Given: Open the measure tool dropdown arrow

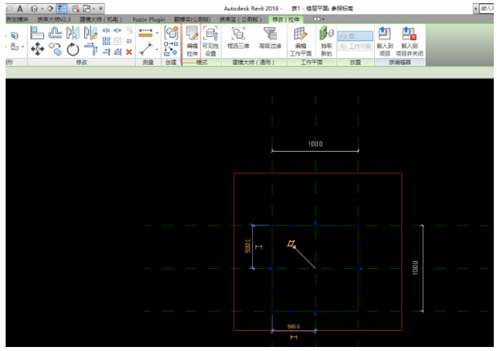Looking at the screenshot, I should point(157,33).
